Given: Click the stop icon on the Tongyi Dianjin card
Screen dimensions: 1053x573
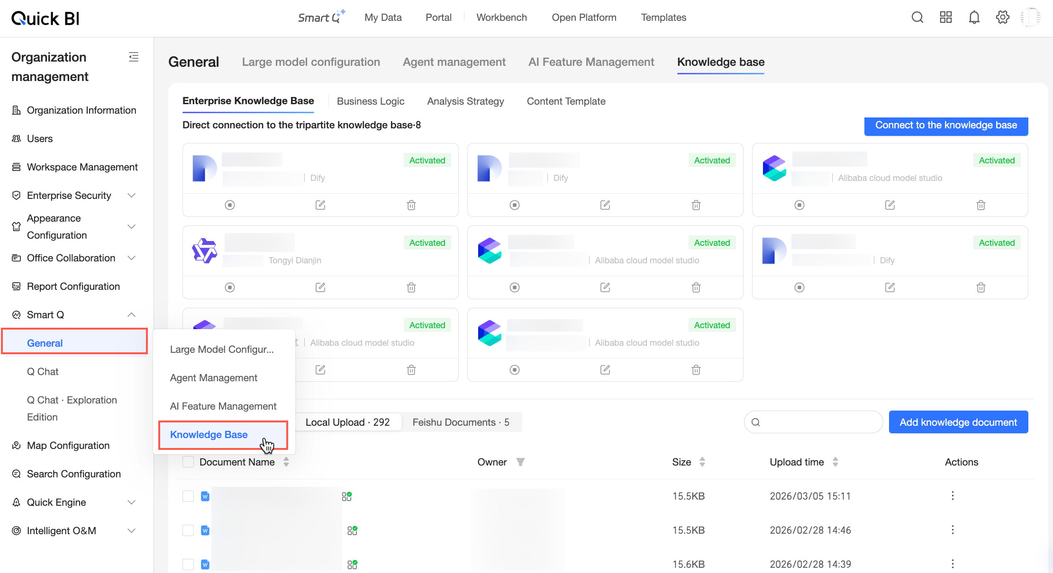Looking at the screenshot, I should pyautogui.click(x=230, y=287).
